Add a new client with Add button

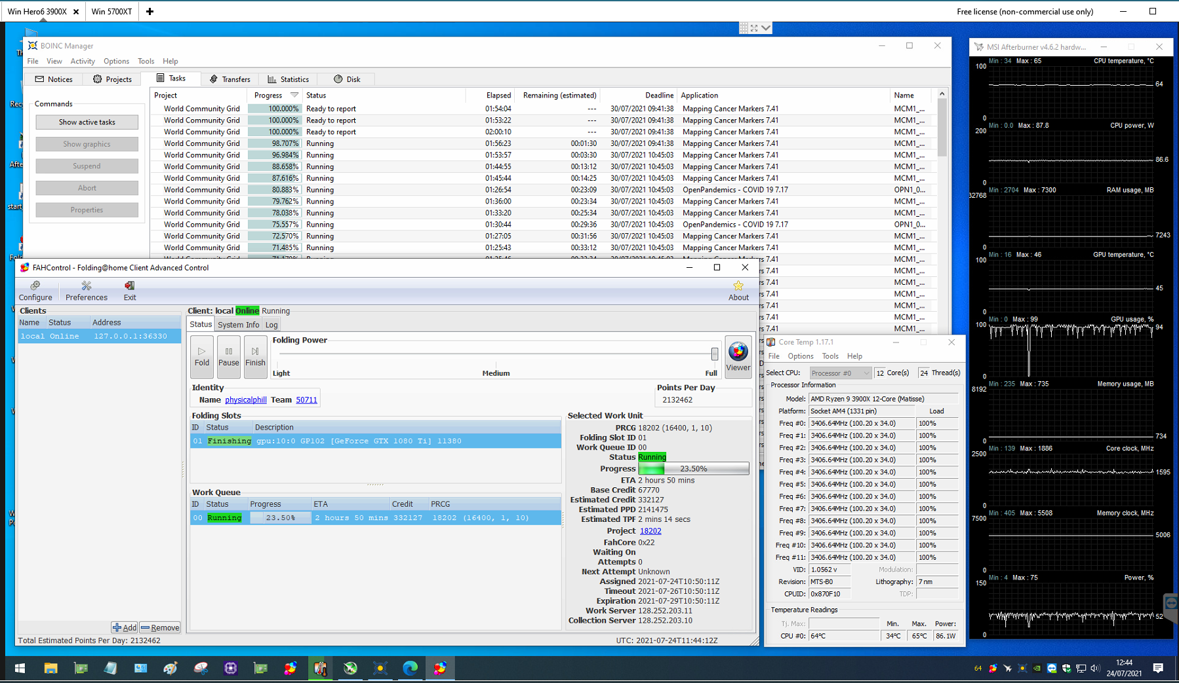coord(124,627)
